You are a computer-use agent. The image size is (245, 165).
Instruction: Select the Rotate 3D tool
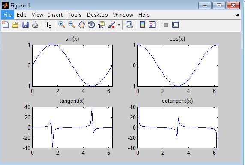91,25
